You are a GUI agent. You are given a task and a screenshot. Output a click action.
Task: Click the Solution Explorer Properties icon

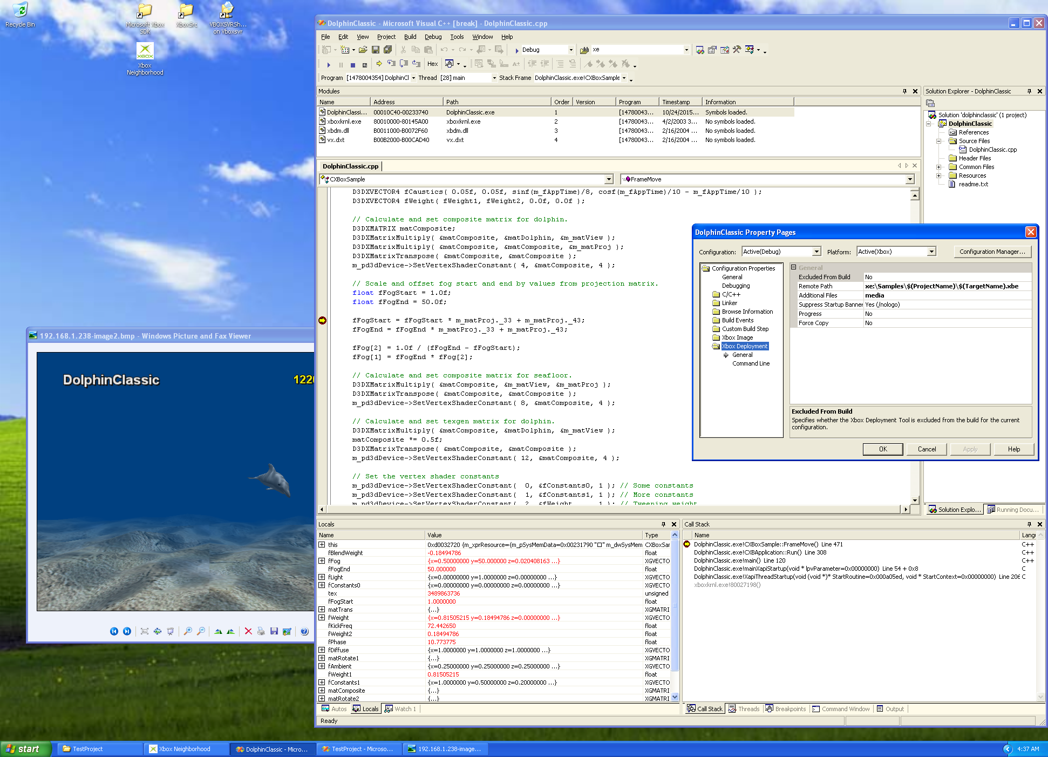(930, 103)
